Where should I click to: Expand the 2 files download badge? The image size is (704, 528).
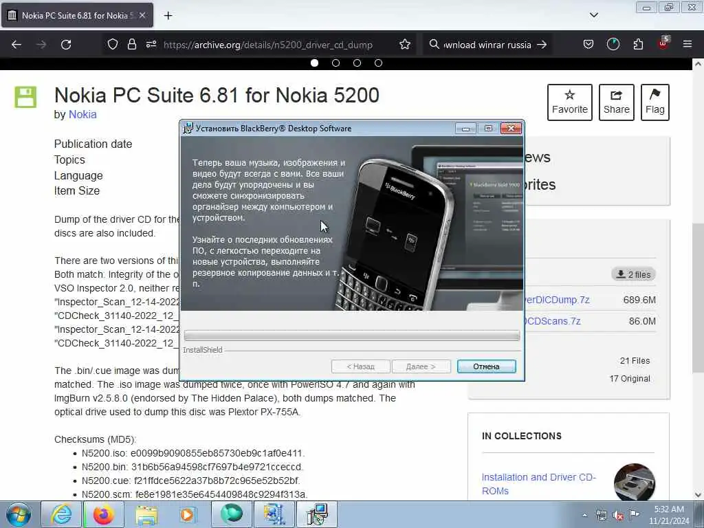[x=633, y=274]
